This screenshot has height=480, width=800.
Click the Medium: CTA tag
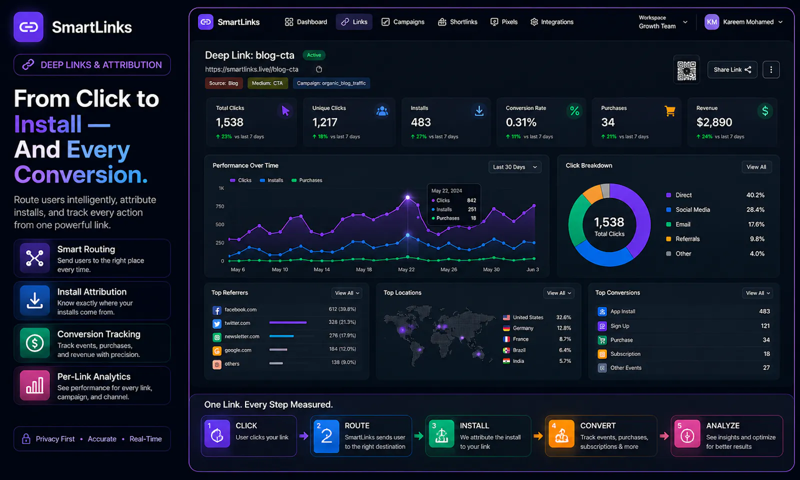click(267, 83)
